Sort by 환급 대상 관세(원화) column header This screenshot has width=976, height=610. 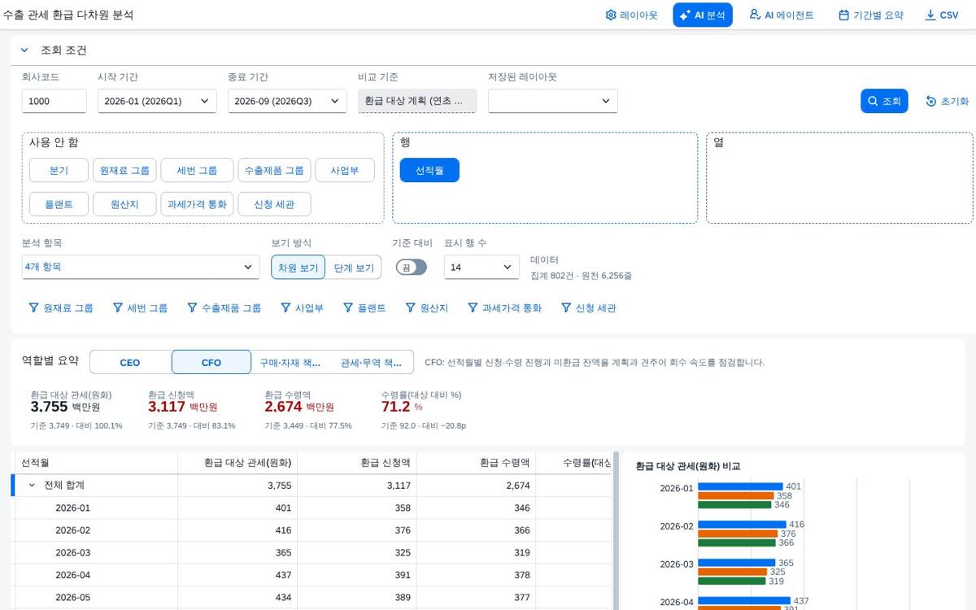[237, 463]
